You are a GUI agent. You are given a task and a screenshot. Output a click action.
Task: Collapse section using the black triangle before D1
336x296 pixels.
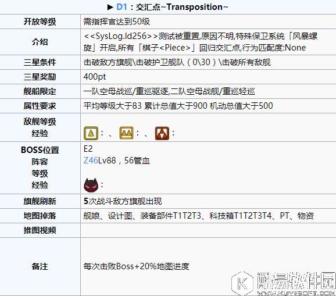click(x=110, y=8)
